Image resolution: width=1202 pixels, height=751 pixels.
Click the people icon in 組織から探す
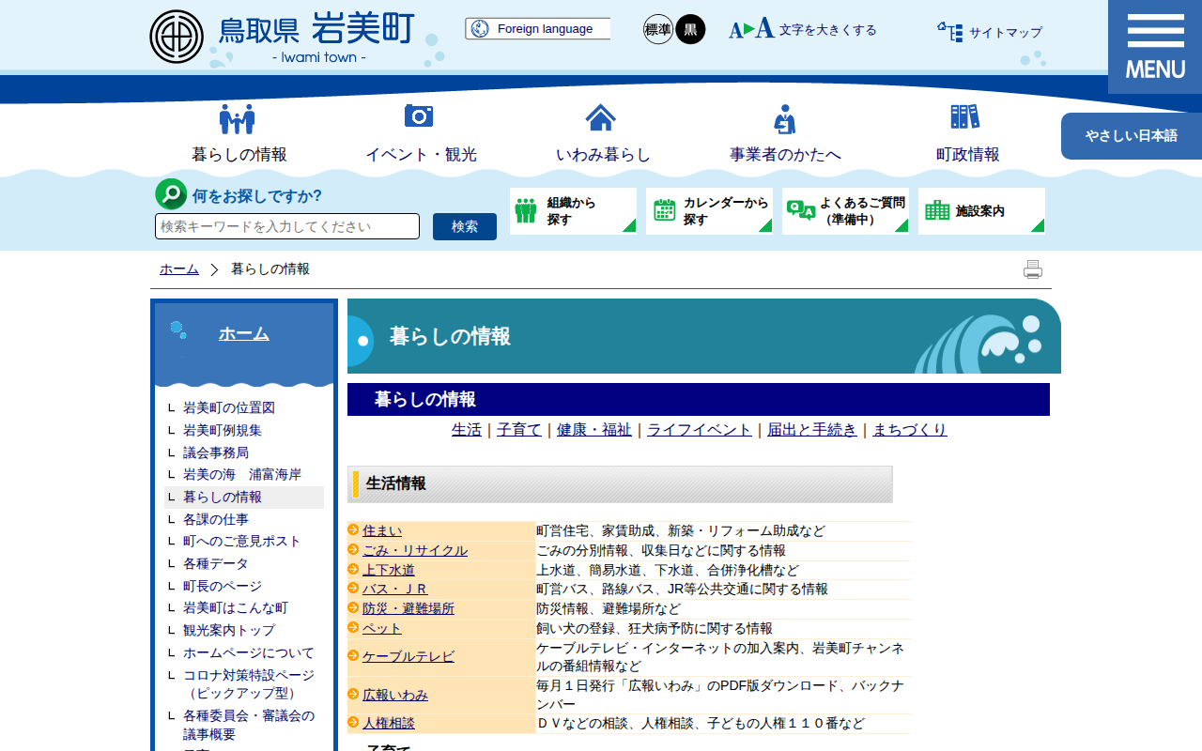tap(526, 210)
